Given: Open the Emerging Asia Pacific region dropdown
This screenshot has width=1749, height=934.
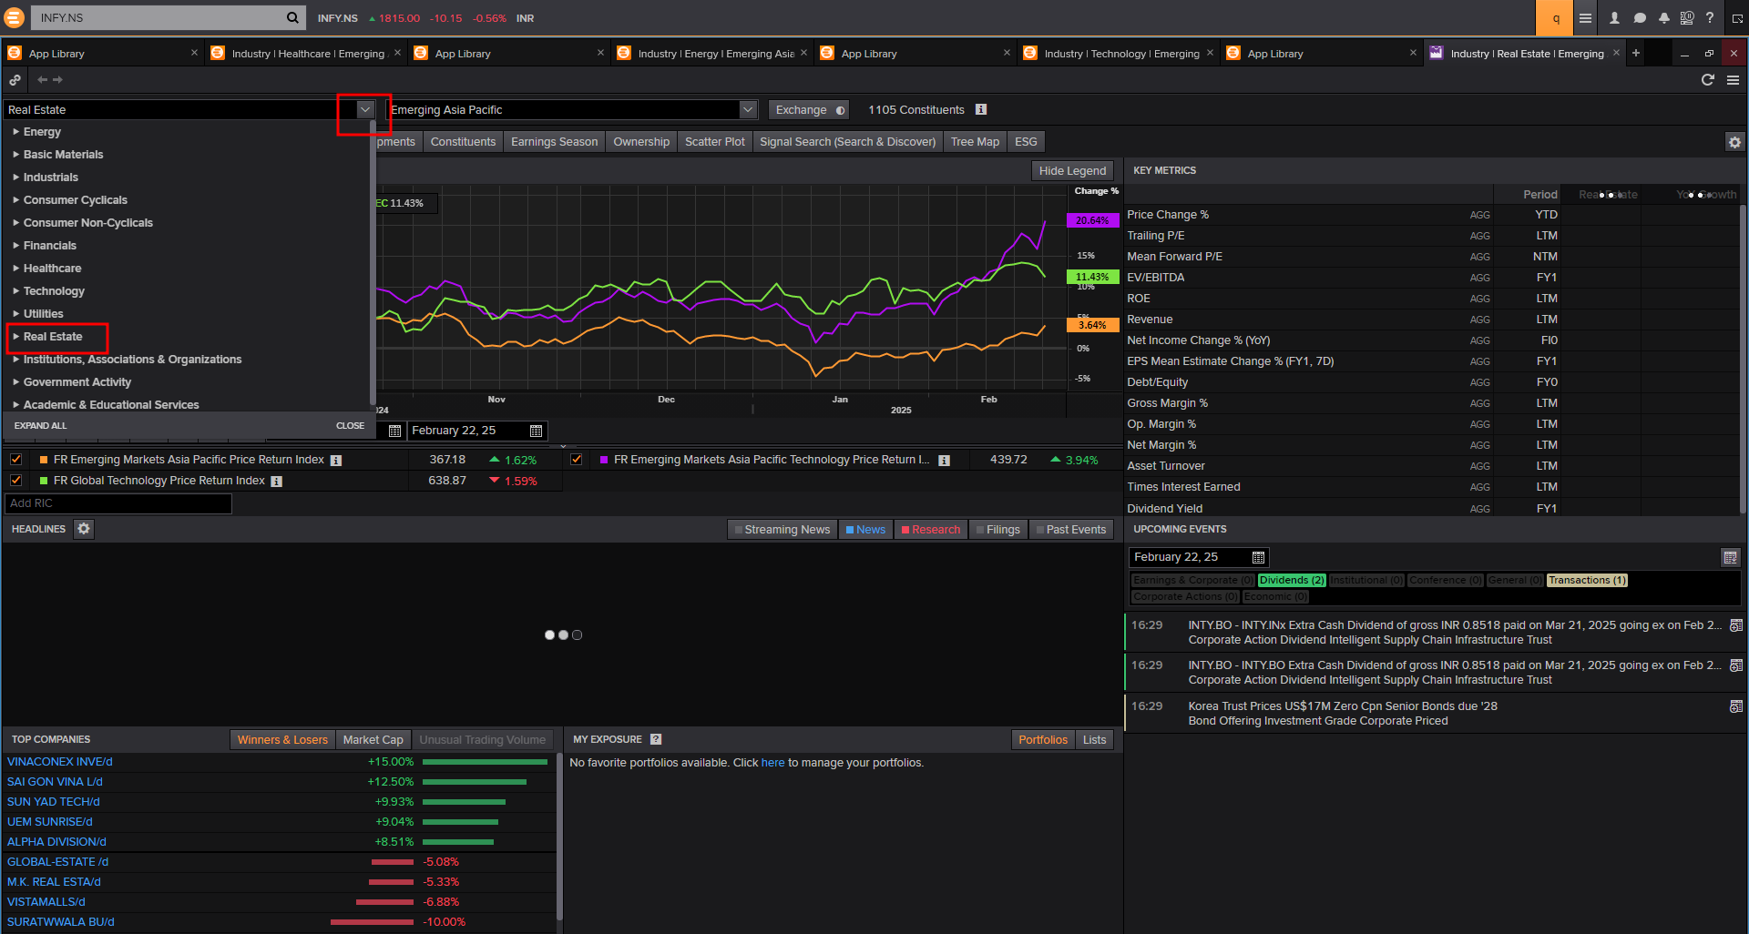Looking at the screenshot, I should [x=748, y=110].
